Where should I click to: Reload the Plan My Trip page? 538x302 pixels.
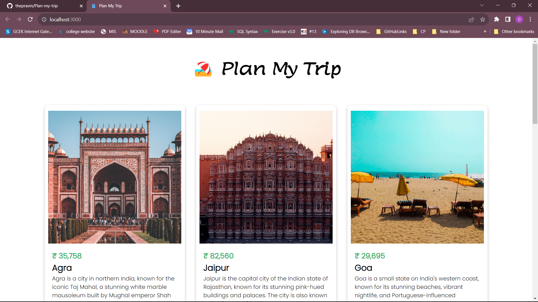[x=30, y=19]
